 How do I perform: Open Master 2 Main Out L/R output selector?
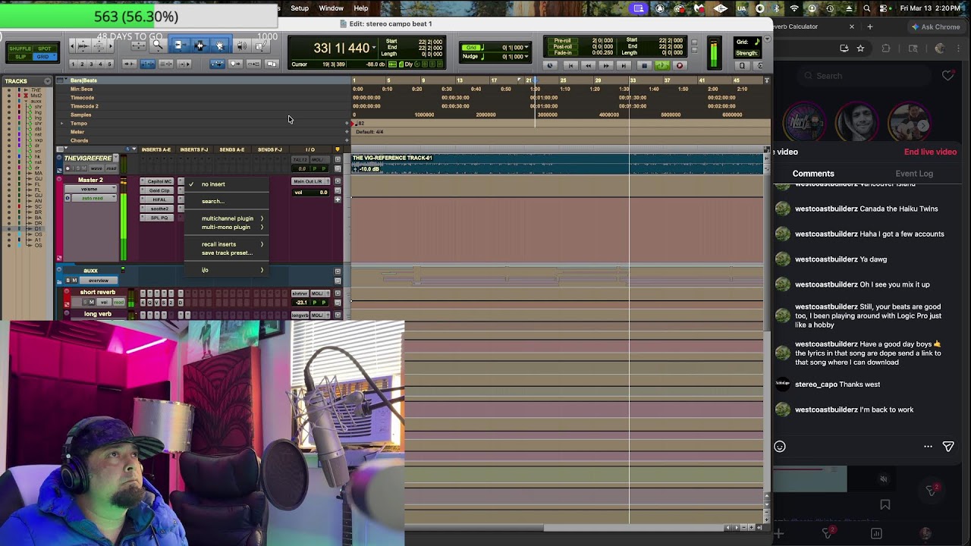(x=308, y=181)
